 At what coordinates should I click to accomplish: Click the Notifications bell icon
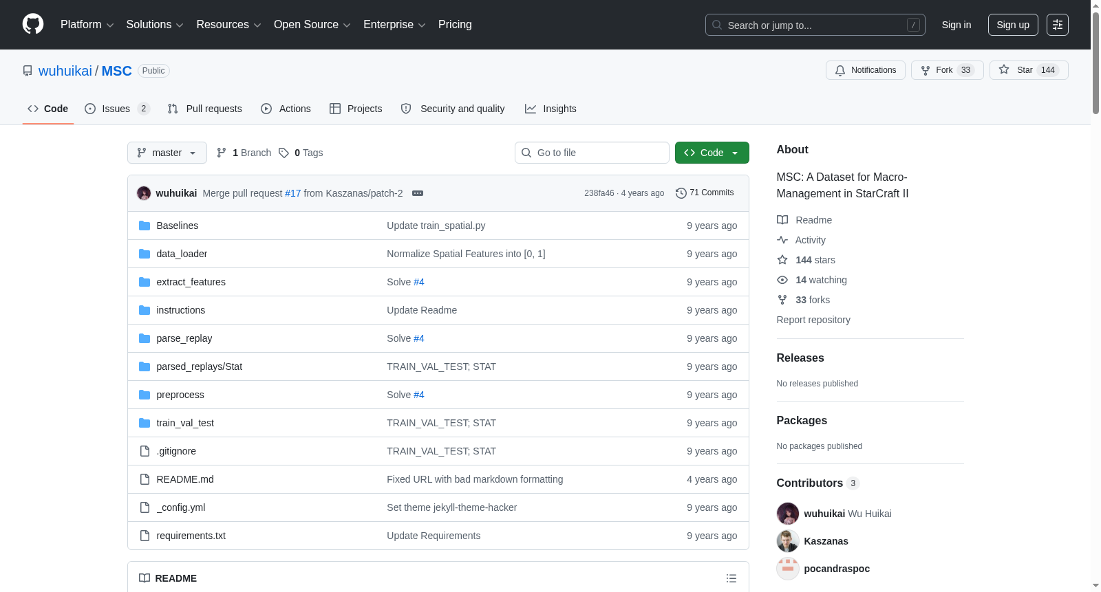click(x=840, y=70)
